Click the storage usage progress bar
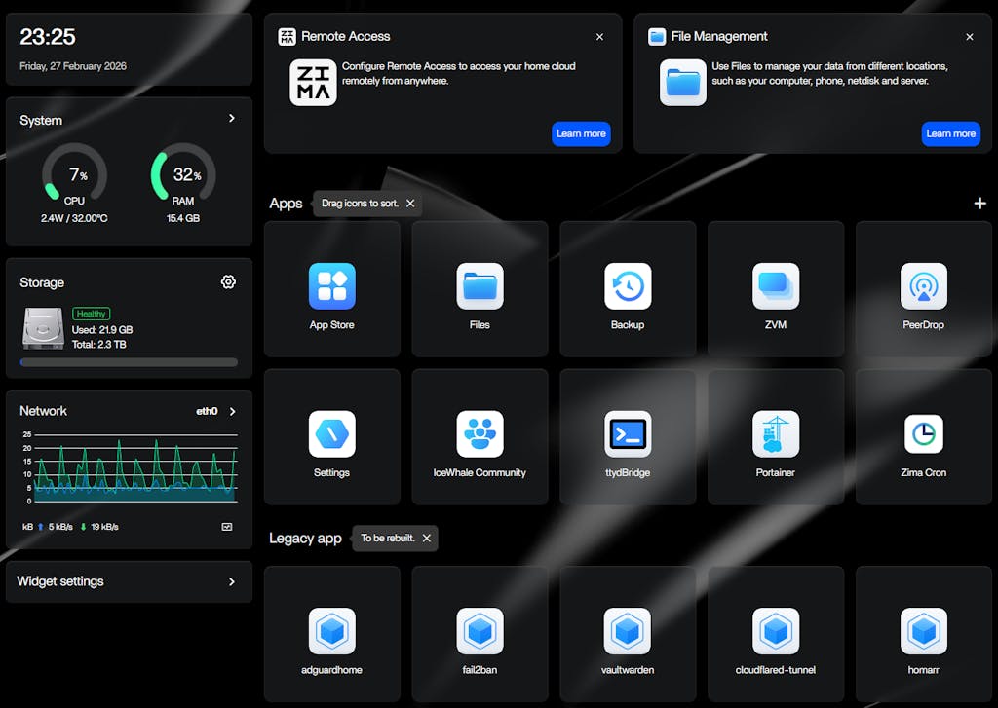This screenshot has width=998, height=708. 129,362
